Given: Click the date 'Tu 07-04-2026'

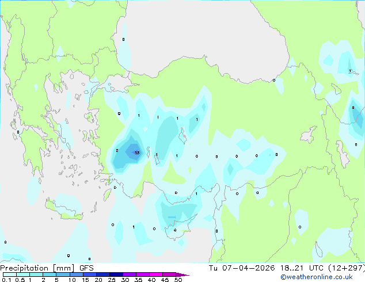Looking at the screenshot, I should [x=242, y=268].
